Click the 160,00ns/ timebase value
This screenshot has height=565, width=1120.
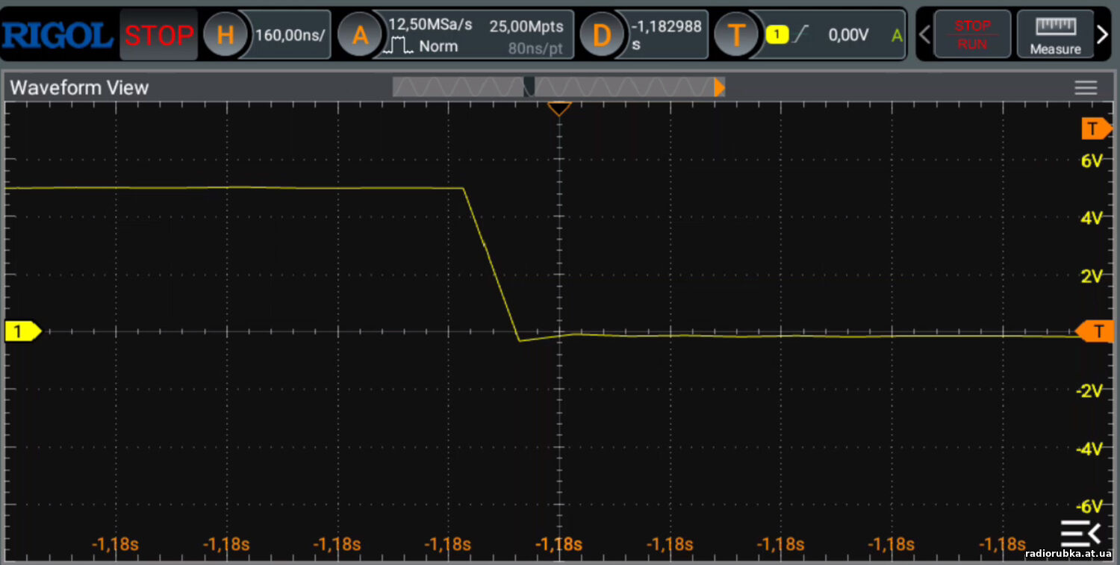(x=290, y=34)
